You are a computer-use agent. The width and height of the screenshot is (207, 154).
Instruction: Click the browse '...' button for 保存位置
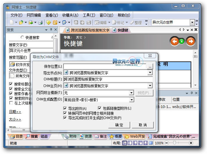point(150,66)
